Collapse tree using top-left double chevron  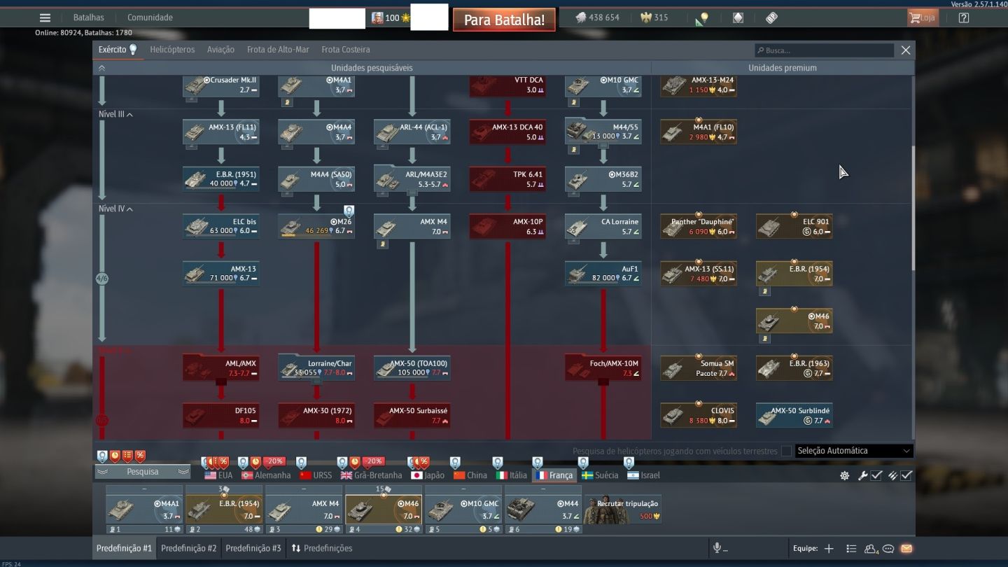[101, 68]
